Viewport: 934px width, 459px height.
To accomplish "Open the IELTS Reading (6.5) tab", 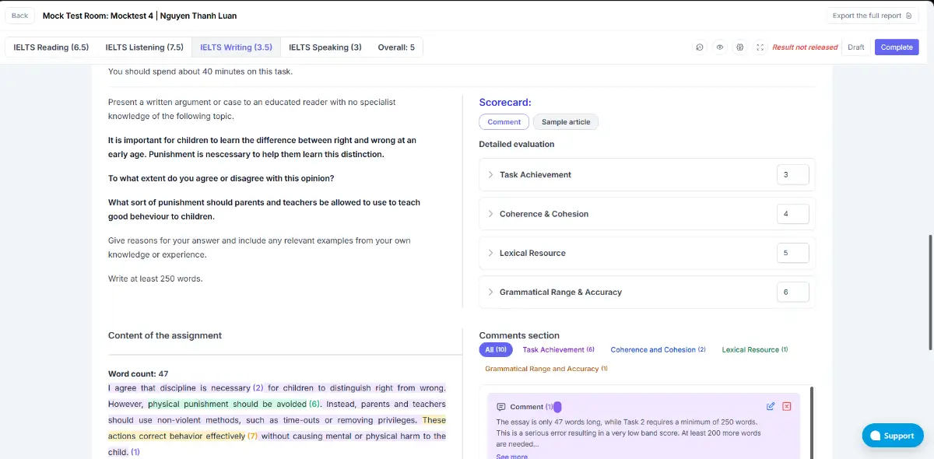I will tap(51, 47).
